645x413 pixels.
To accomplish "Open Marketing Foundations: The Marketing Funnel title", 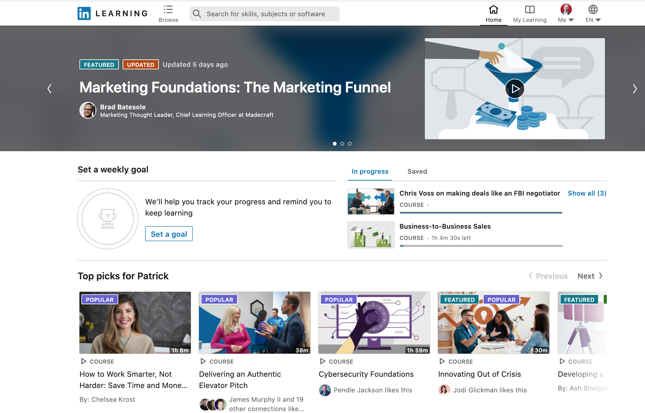I will [x=235, y=87].
